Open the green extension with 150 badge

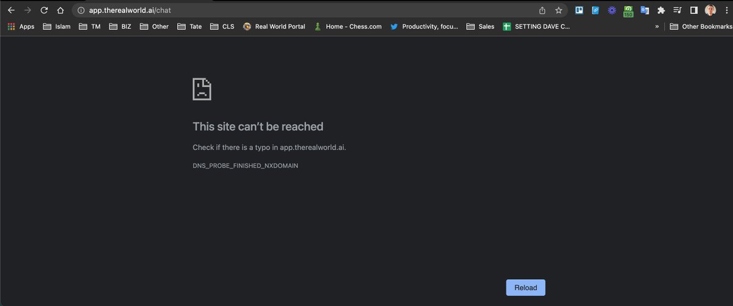pos(628,11)
